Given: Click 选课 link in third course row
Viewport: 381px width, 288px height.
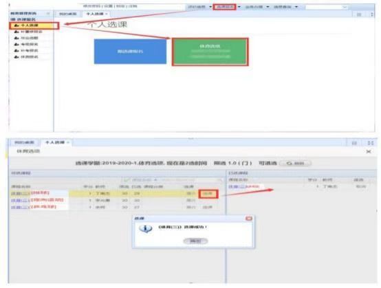Looking at the screenshot, I should (x=208, y=207).
